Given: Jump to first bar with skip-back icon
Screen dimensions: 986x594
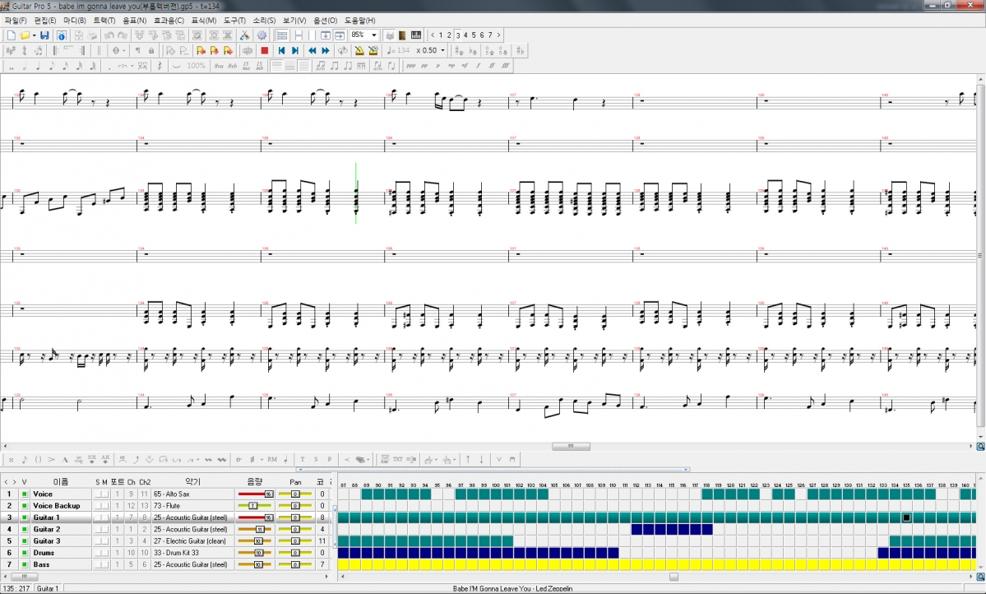Looking at the screenshot, I should (281, 51).
